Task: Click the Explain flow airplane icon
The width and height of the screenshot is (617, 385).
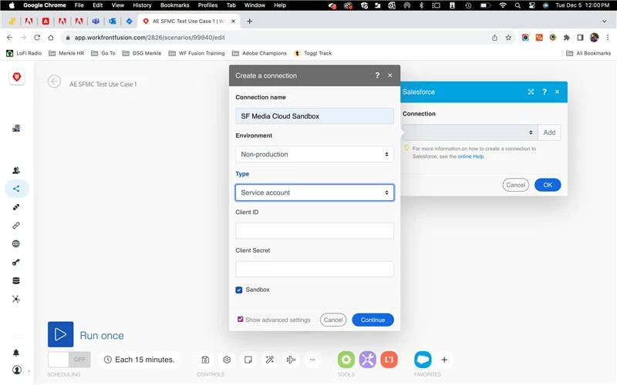Action: tap(292, 360)
